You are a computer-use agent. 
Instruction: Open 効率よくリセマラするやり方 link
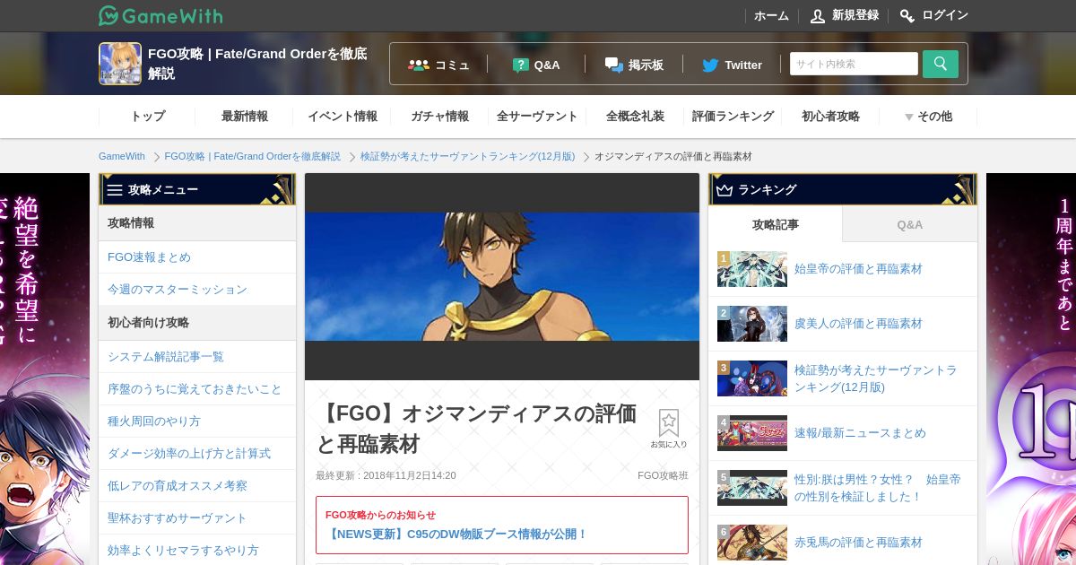197,550
